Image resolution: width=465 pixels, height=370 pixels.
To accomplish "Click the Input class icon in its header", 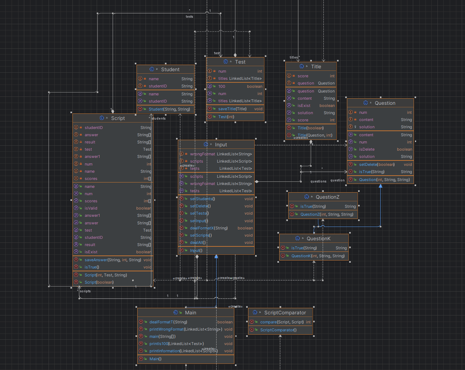I will (206, 145).
